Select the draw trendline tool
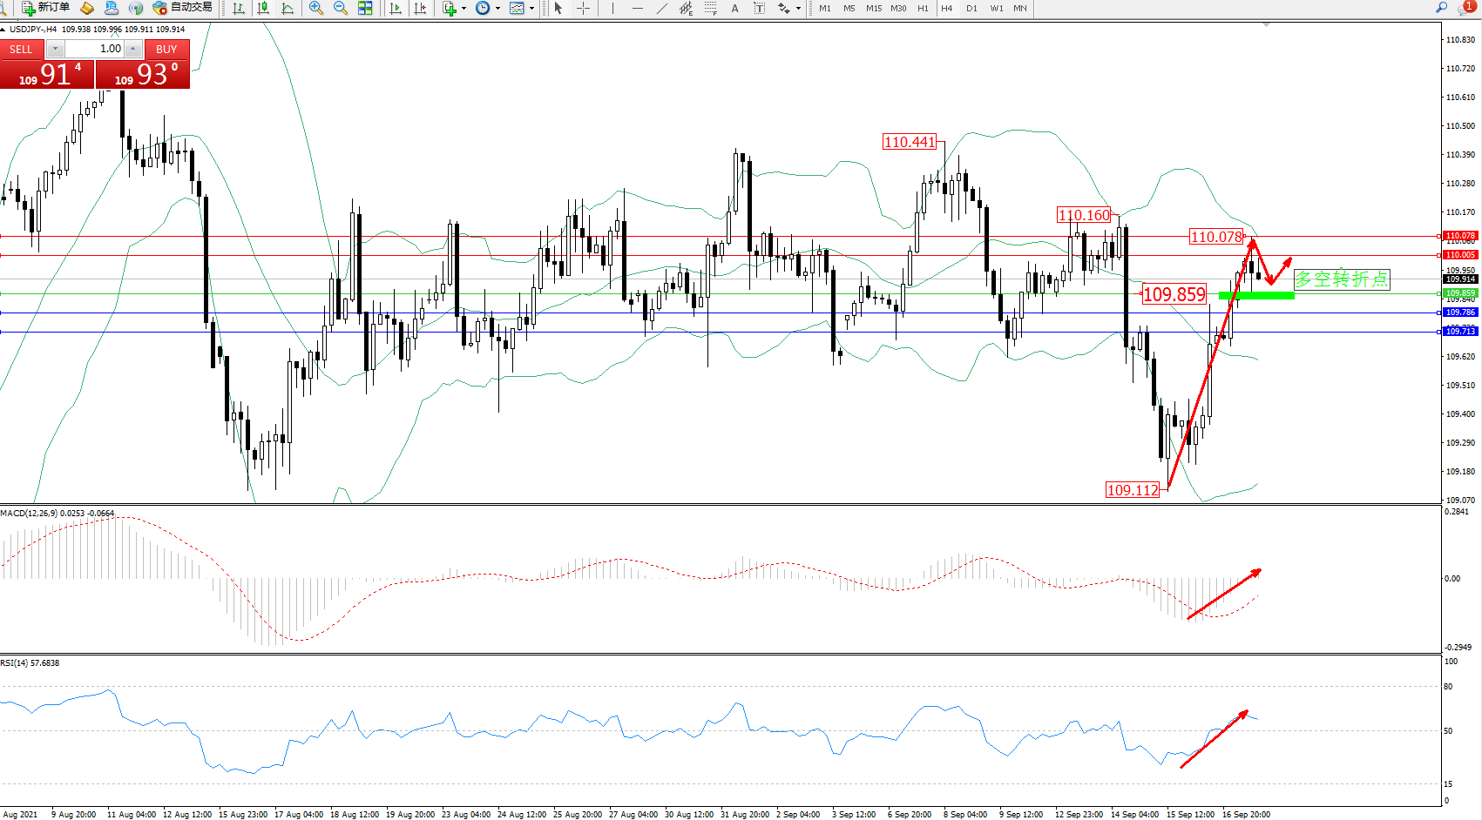Viewport: 1482px width, 820px height. (x=662, y=8)
